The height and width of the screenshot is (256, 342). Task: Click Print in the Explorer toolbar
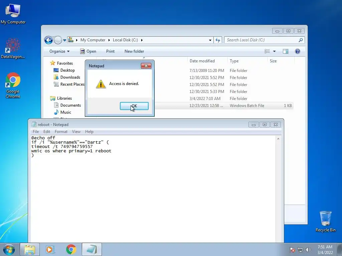click(110, 51)
